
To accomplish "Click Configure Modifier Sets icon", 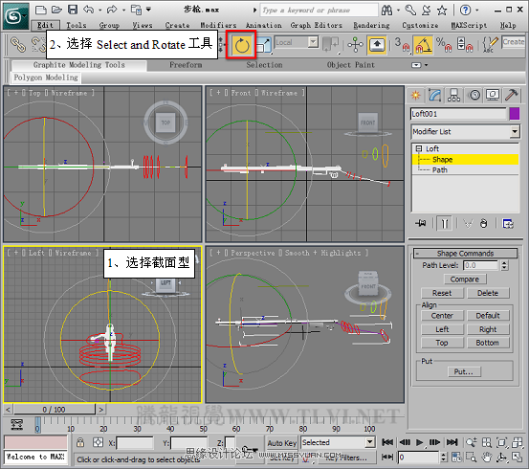I will (508, 223).
